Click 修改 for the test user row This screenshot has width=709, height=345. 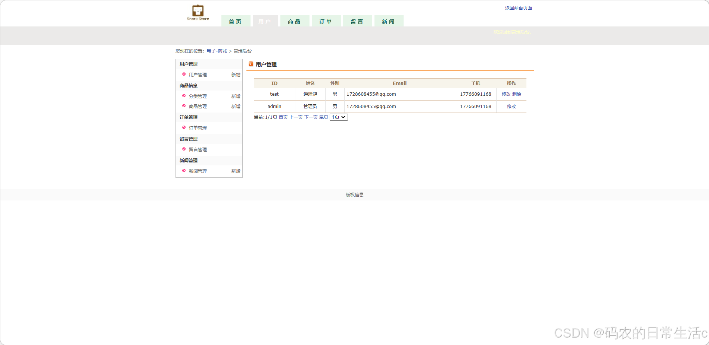[x=507, y=94]
